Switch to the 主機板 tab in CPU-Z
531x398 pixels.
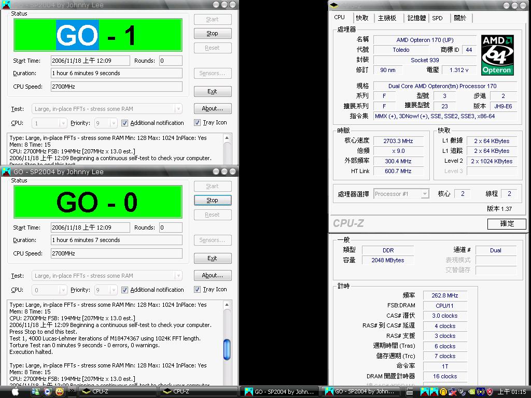pyautogui.click(x=387, y=18)
